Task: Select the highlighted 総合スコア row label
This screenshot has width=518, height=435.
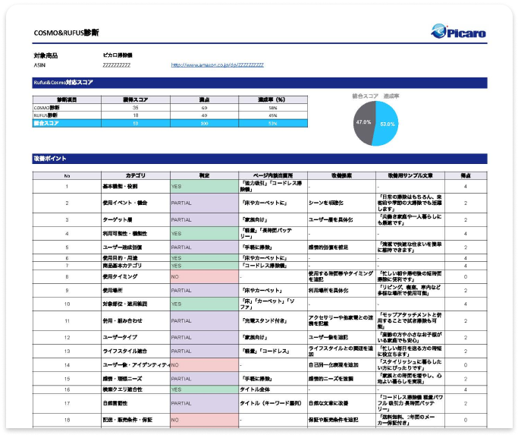Action: point(46,123)
